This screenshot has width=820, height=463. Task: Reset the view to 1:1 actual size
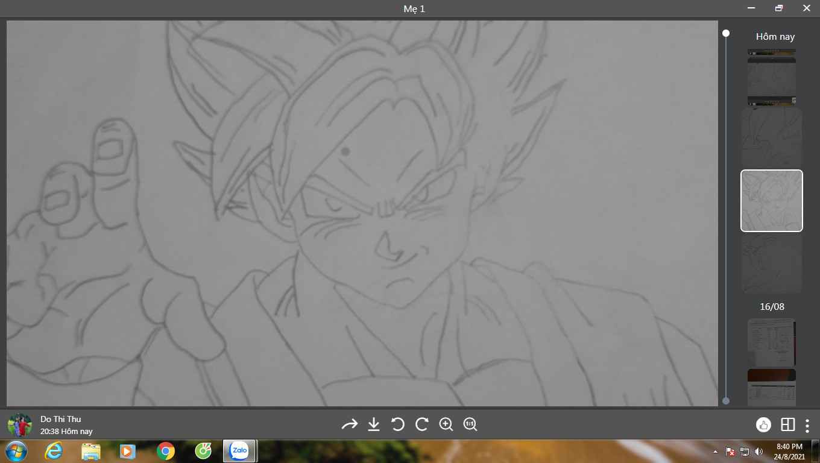pos(470,424)
